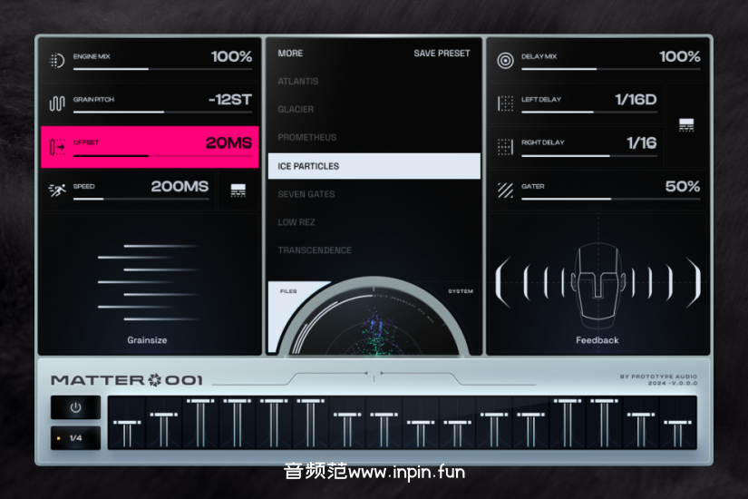Click SAVE PRESET
The height and width of the screenshot is (499, 748).
[442, 54]
